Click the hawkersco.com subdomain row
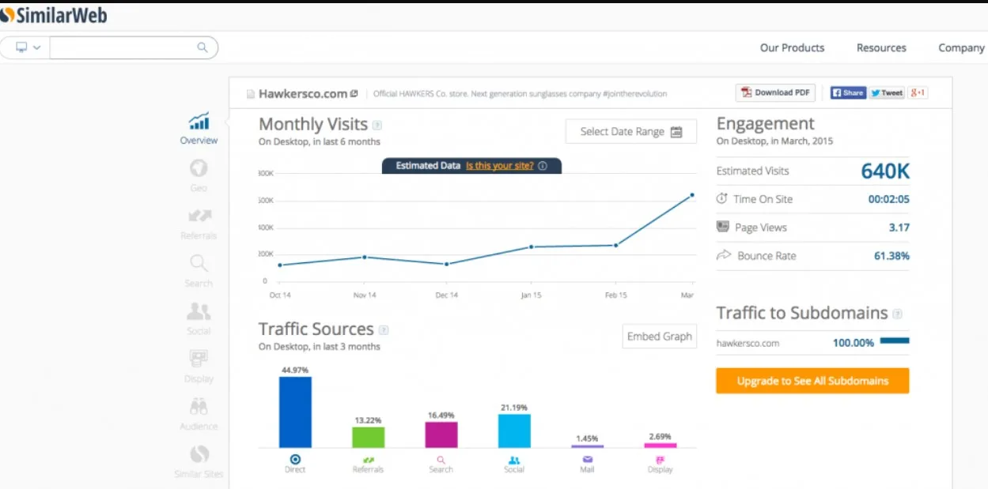This screenshot has height=489, width=988. [812, 343]
